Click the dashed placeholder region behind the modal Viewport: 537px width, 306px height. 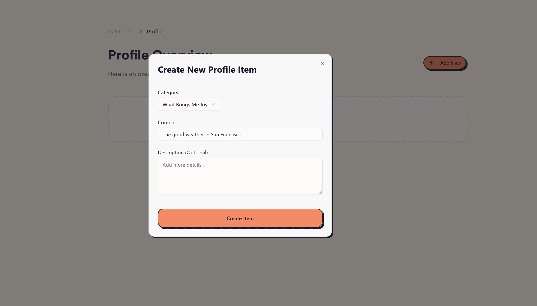(394, 119)
